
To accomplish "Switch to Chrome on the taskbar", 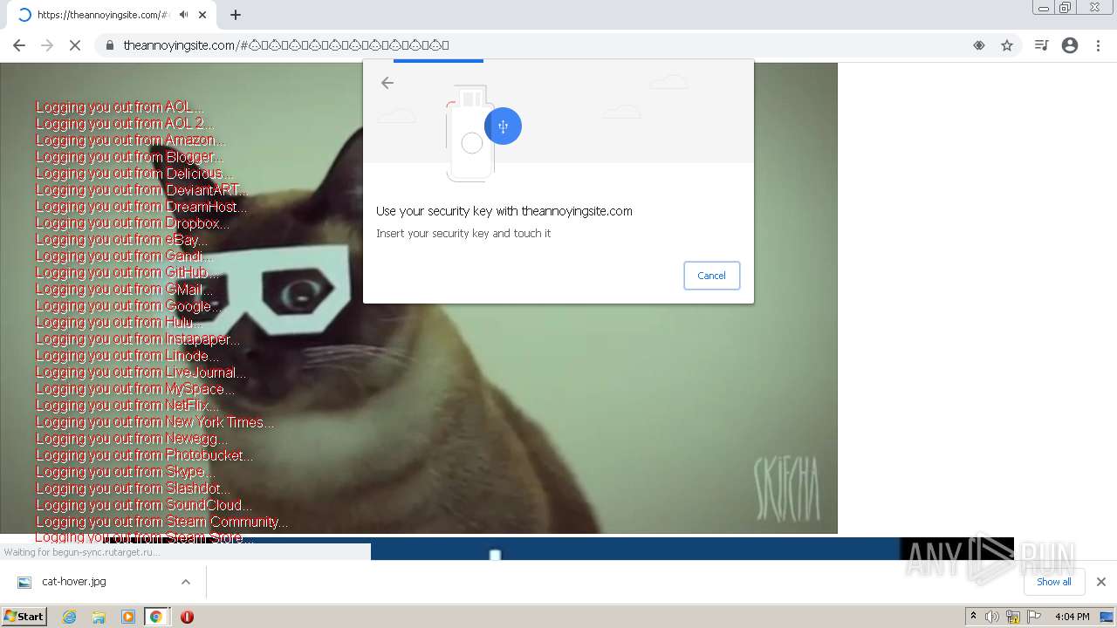I will (156, 617).
